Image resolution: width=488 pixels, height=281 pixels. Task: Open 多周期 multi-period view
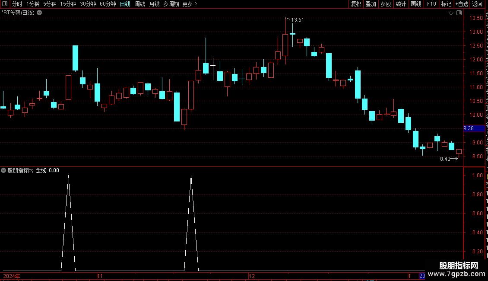(171, 4)
